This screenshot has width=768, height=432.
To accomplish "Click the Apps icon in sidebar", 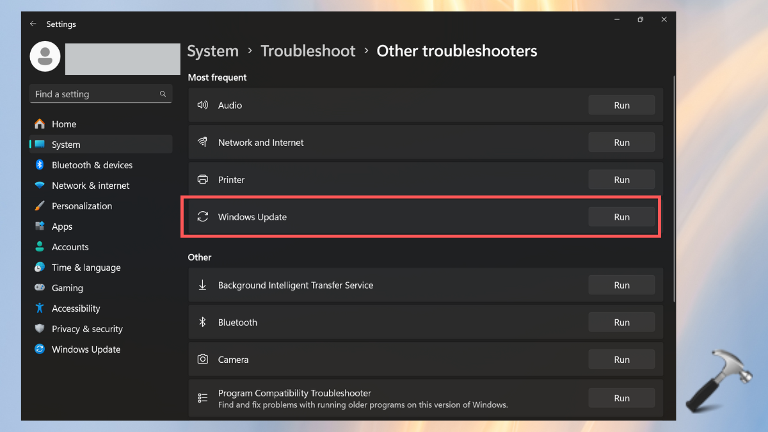I will [x=40, y=227].
